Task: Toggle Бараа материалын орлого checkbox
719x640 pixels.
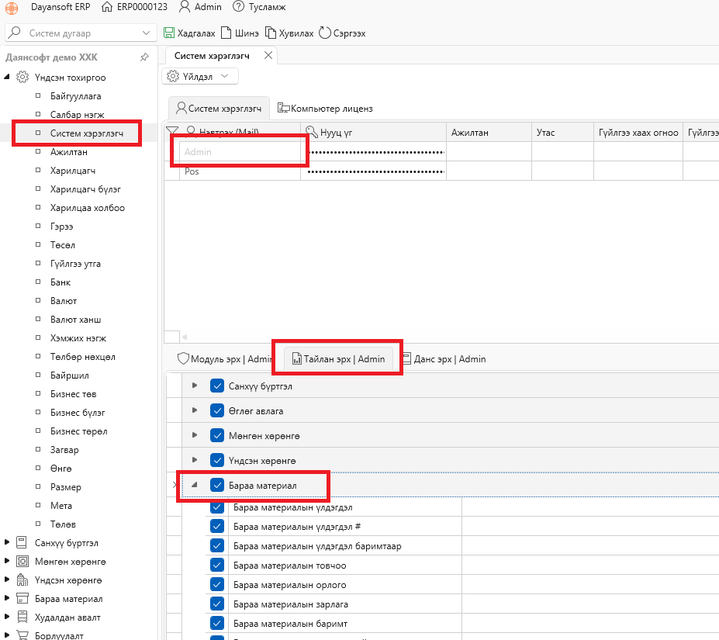Action: point(217,584)
